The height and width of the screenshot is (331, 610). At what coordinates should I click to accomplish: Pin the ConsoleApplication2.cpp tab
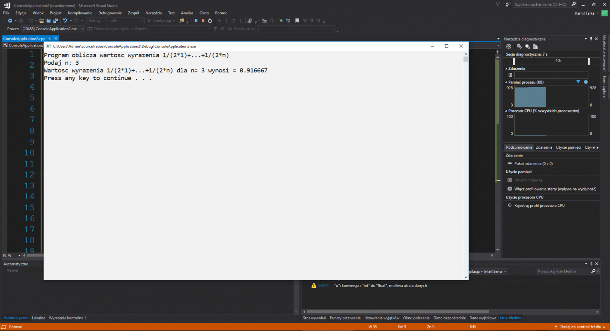(x=50, y=39)
